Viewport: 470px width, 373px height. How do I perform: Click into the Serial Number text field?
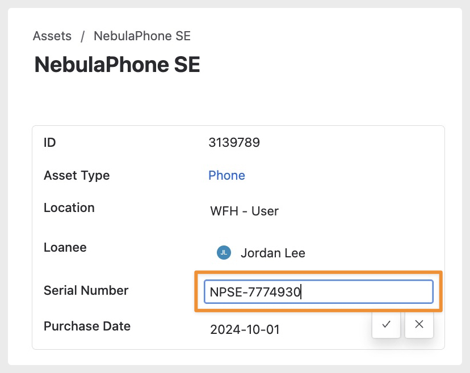click(318, 292)
